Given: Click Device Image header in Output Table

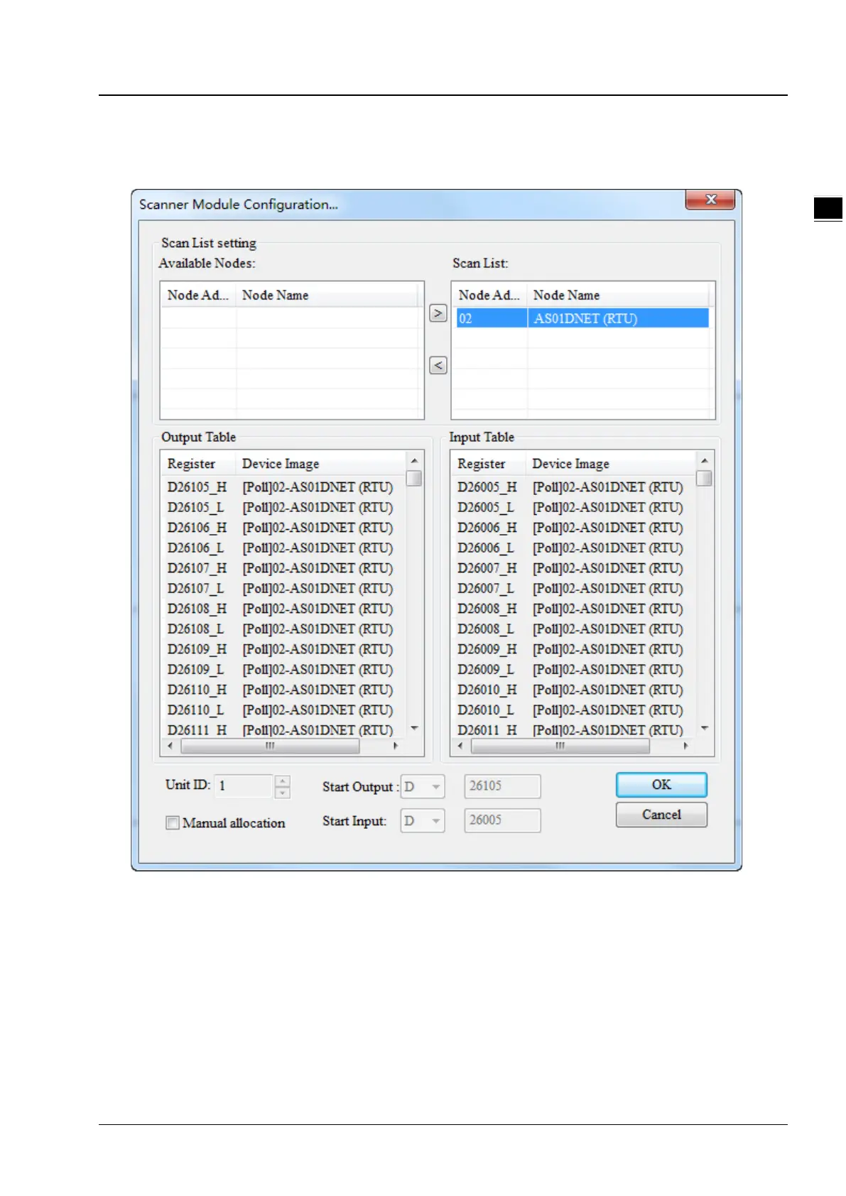Looking at the screenshot, I should pyautogui.click(x=320, y=464).
